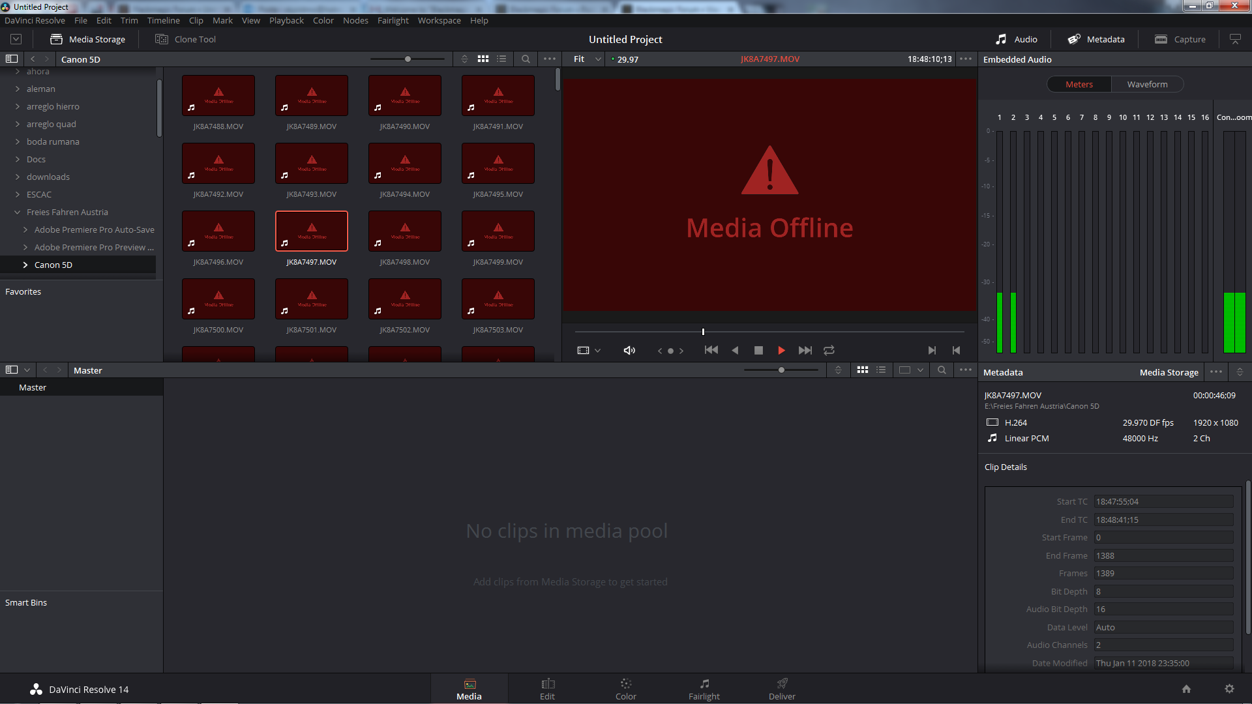Toggle full screen viewer icon
This screenshot has width=1252, height=704.
(1235, 39)
